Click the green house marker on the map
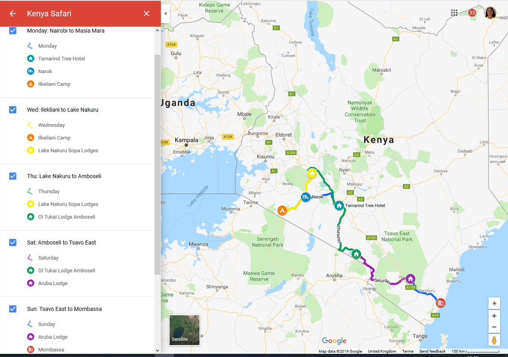This screenshot has height=357, width=508. pos(356,254)
